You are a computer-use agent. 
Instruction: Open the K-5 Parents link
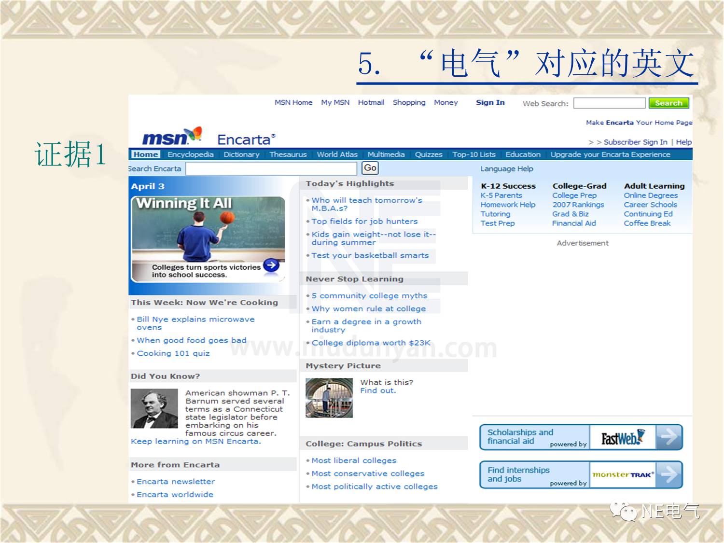(x=501, y=195)
